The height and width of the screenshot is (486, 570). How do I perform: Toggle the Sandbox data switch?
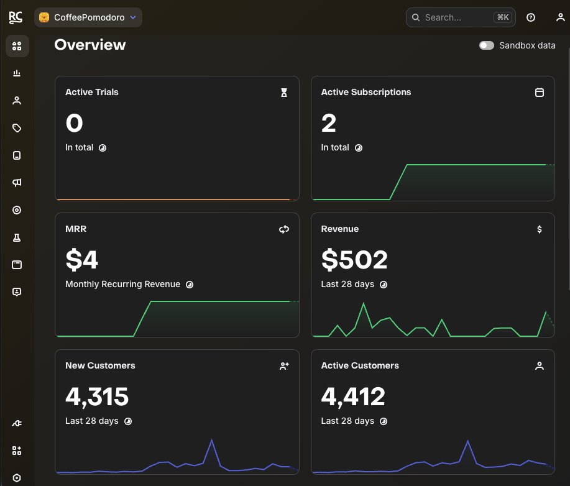click(486, 45)
